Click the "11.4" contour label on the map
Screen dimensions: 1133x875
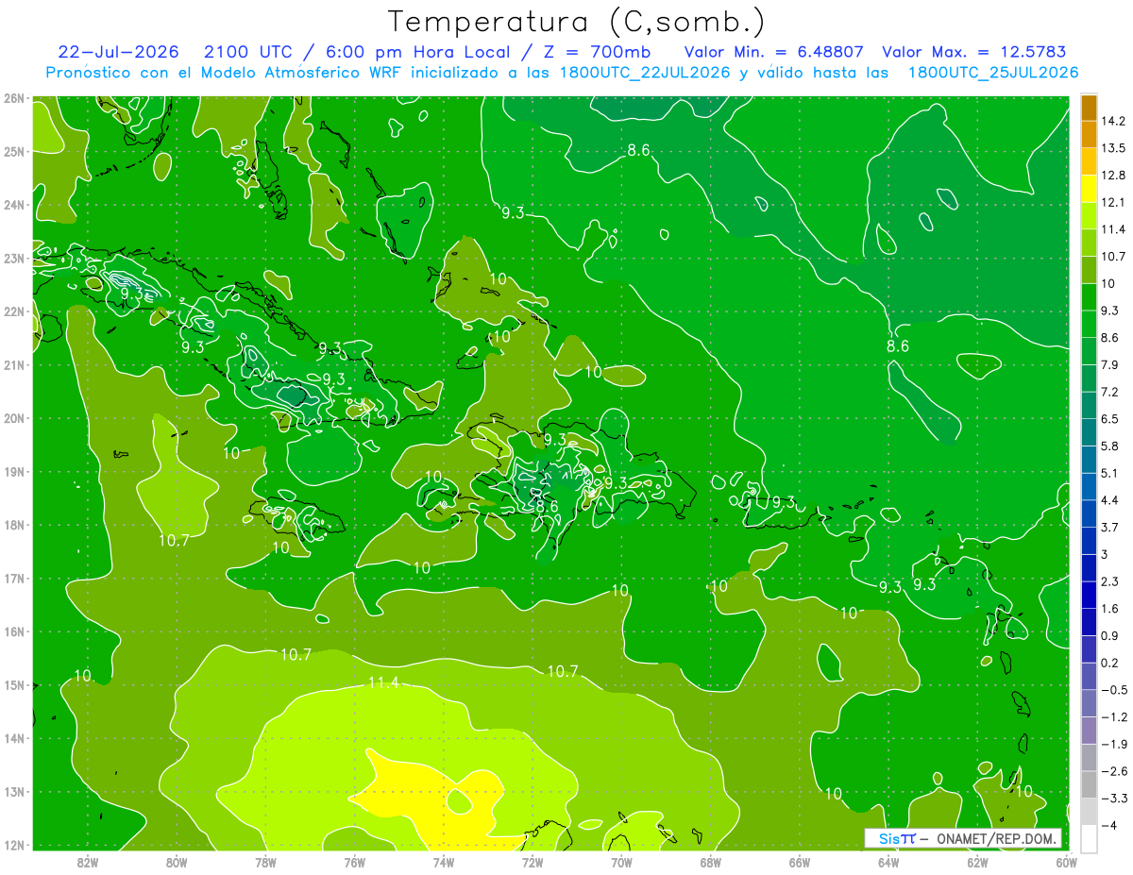pos(383,682)
